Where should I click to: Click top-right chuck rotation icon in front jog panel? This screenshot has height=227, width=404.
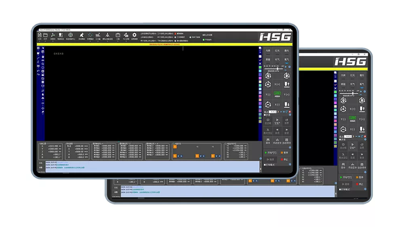[x=286, y=75]
